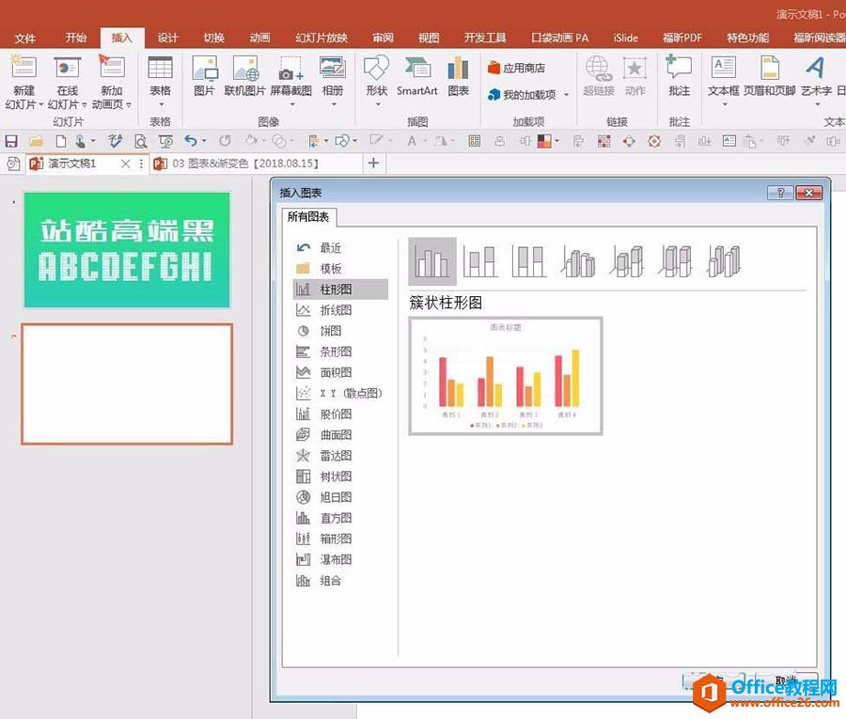Choose Line chart (折线图) category
846x719 pixels.
(x=340, y=310)
